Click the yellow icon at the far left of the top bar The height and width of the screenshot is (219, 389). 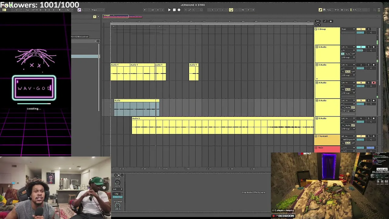(4, 10)
